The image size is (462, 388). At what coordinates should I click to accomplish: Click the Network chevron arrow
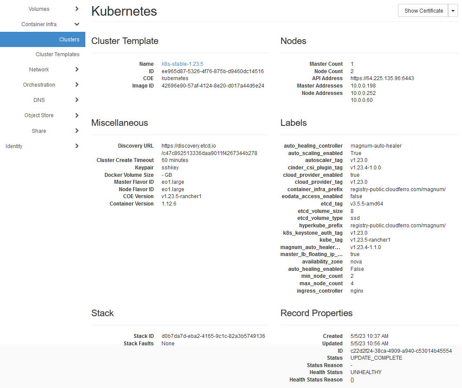point(77,69)
